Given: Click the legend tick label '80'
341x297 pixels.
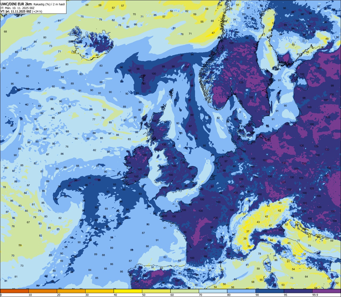Looking at the screenshot, I should click(x=229, y=295).
